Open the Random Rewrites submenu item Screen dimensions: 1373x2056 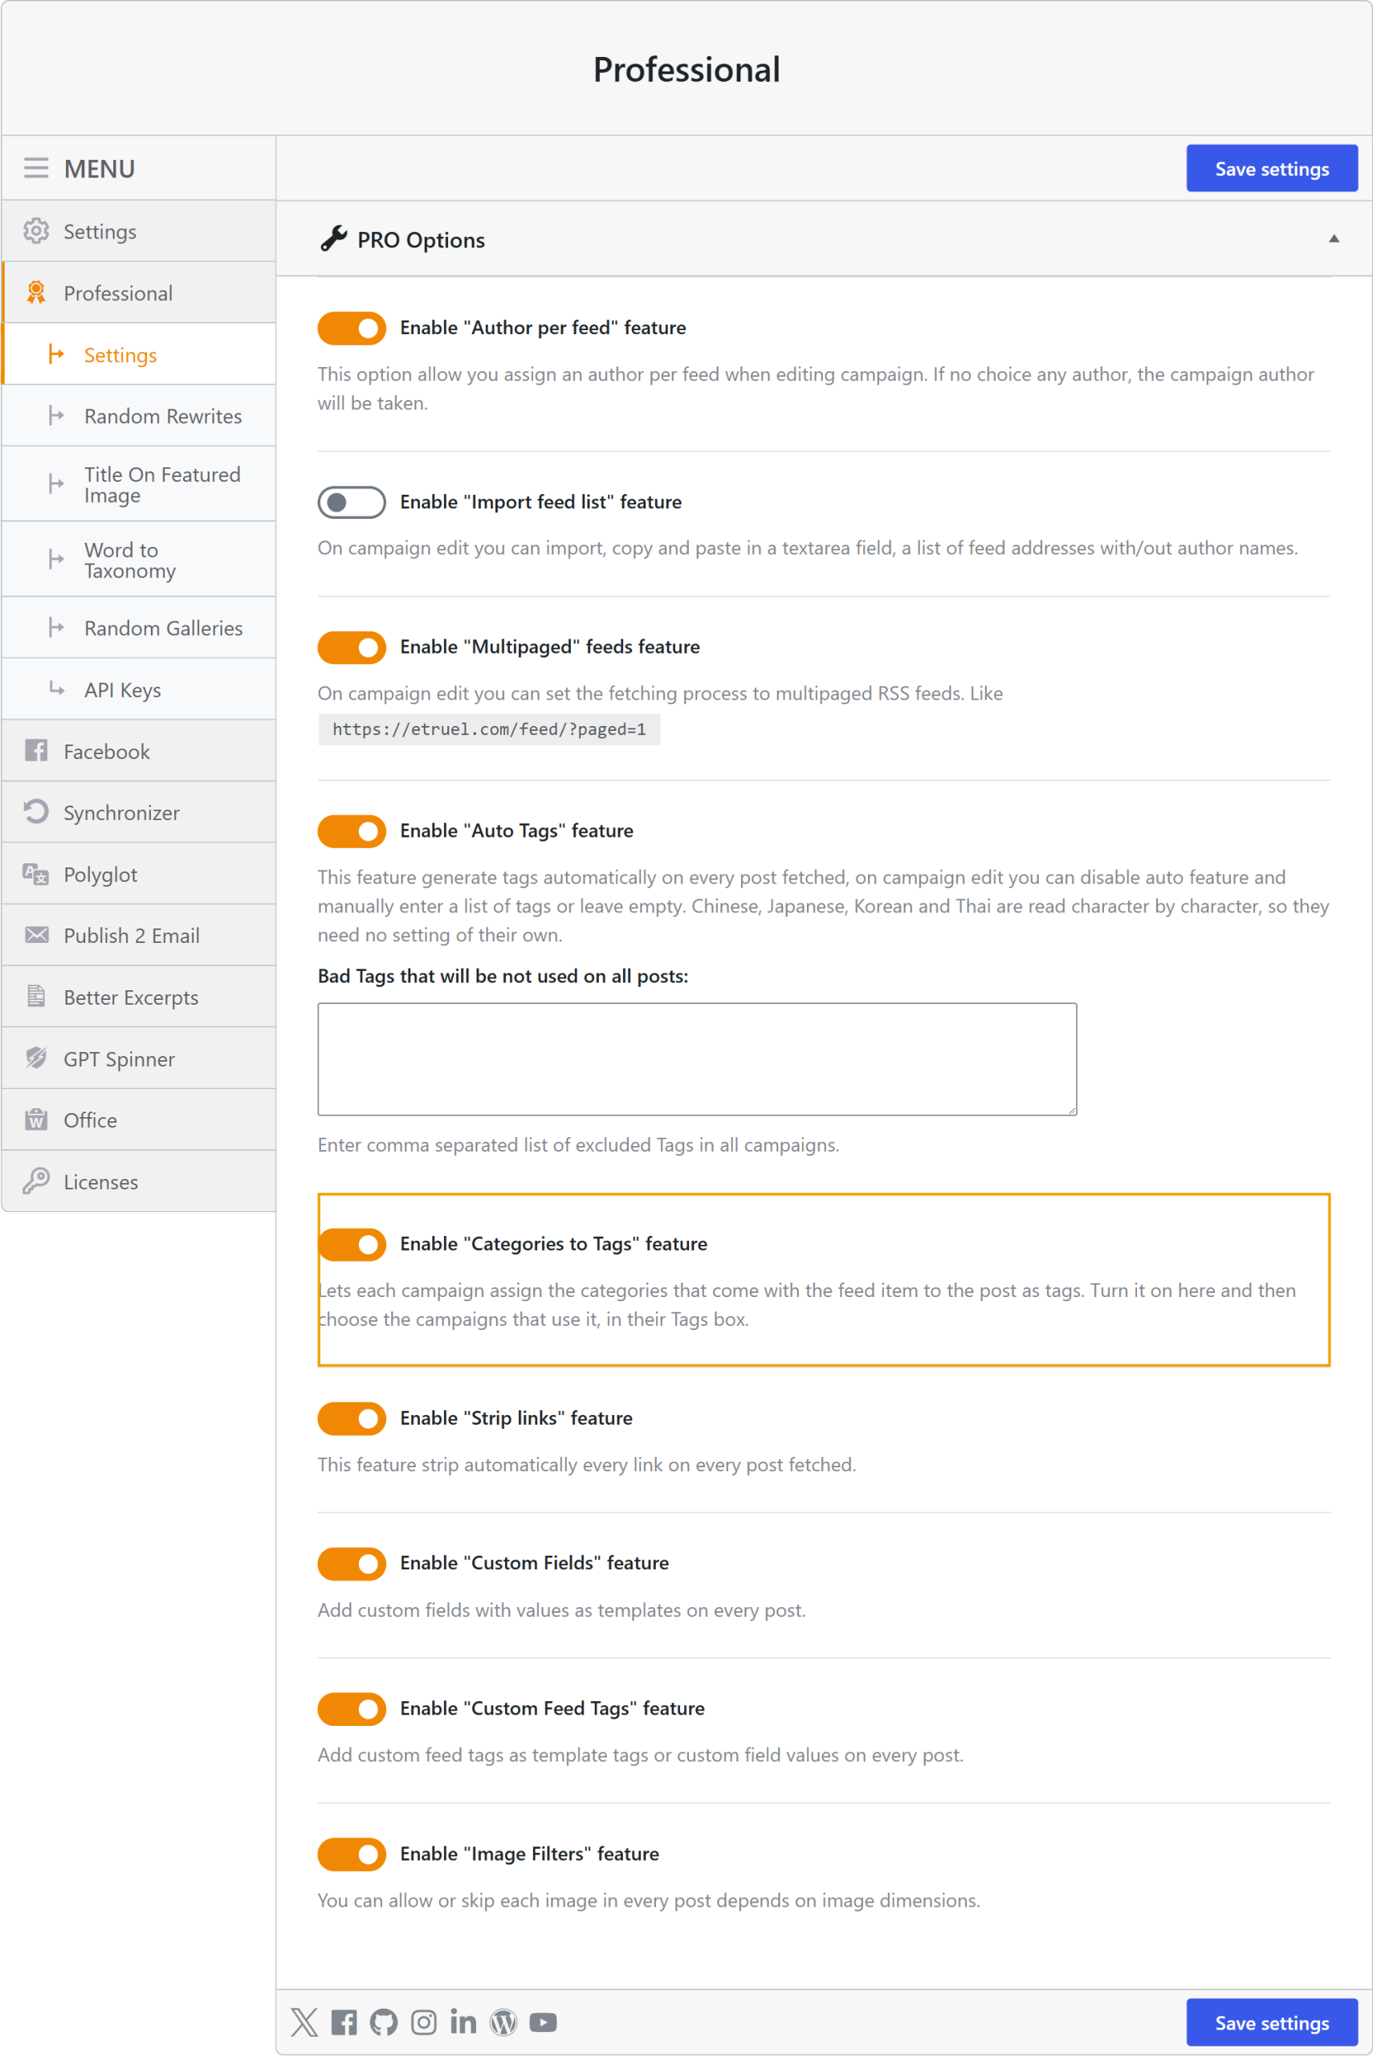click(x=139, y=416)
